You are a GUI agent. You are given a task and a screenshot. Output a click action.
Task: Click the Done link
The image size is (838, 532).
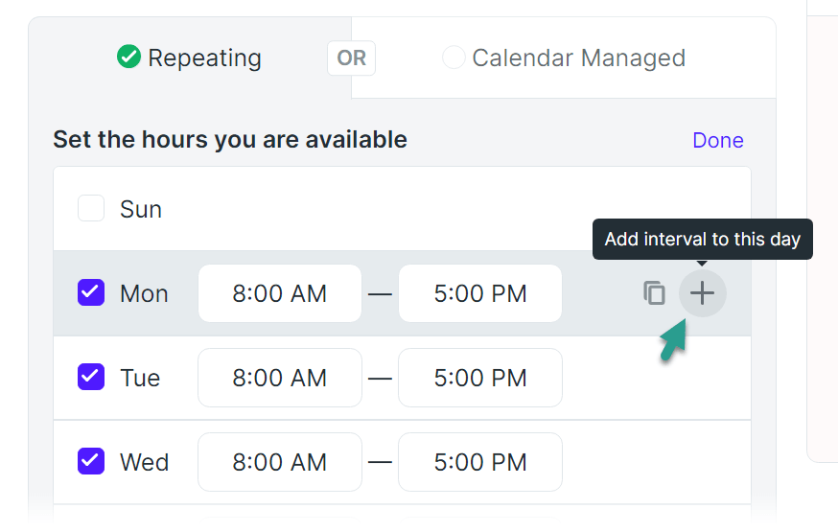point(717,140)
